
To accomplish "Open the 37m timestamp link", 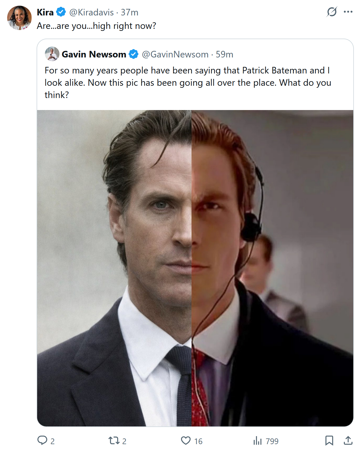I will (129, 12).
